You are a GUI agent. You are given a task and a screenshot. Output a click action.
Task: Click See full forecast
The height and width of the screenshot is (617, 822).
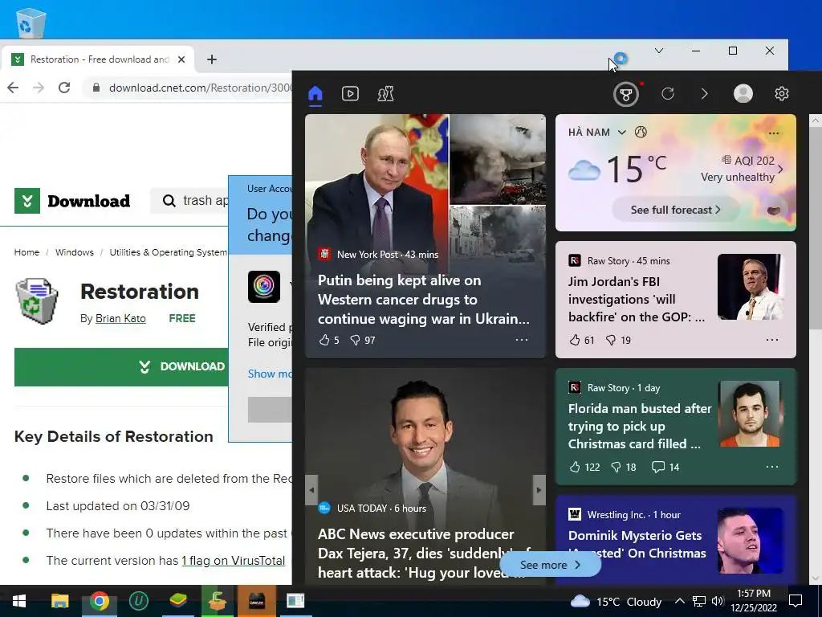pyautogui.click(x=675, y=210)
